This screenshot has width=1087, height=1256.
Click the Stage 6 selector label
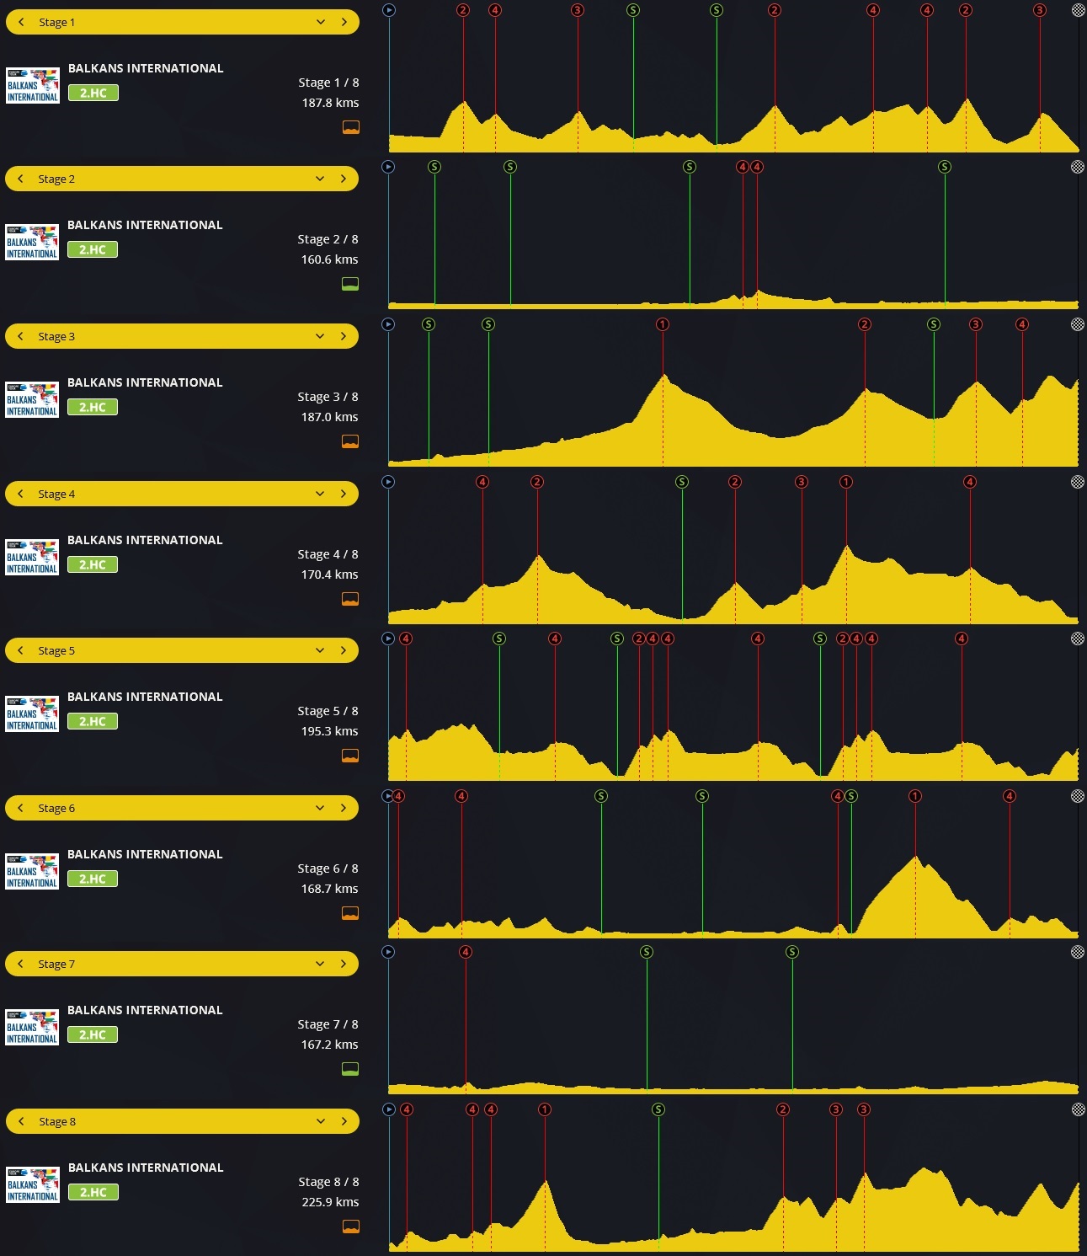pyautogui.click(x=56, y=808)
